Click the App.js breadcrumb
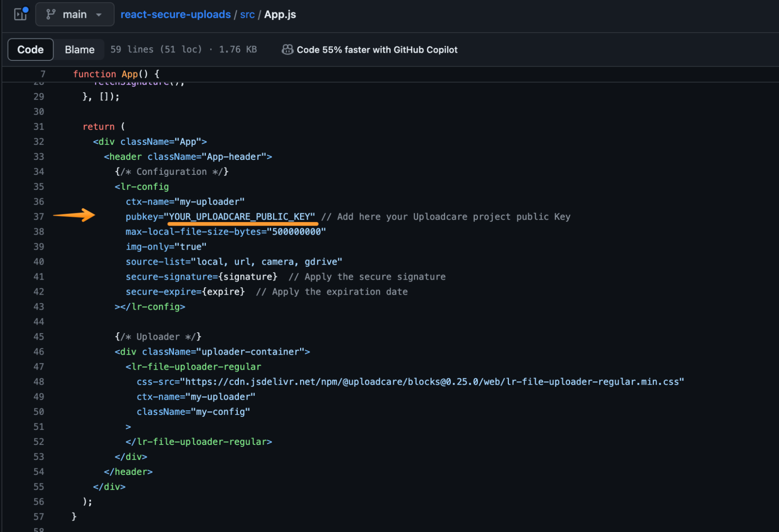Viewport: 779px width, 532px height. tap(279, 14)
